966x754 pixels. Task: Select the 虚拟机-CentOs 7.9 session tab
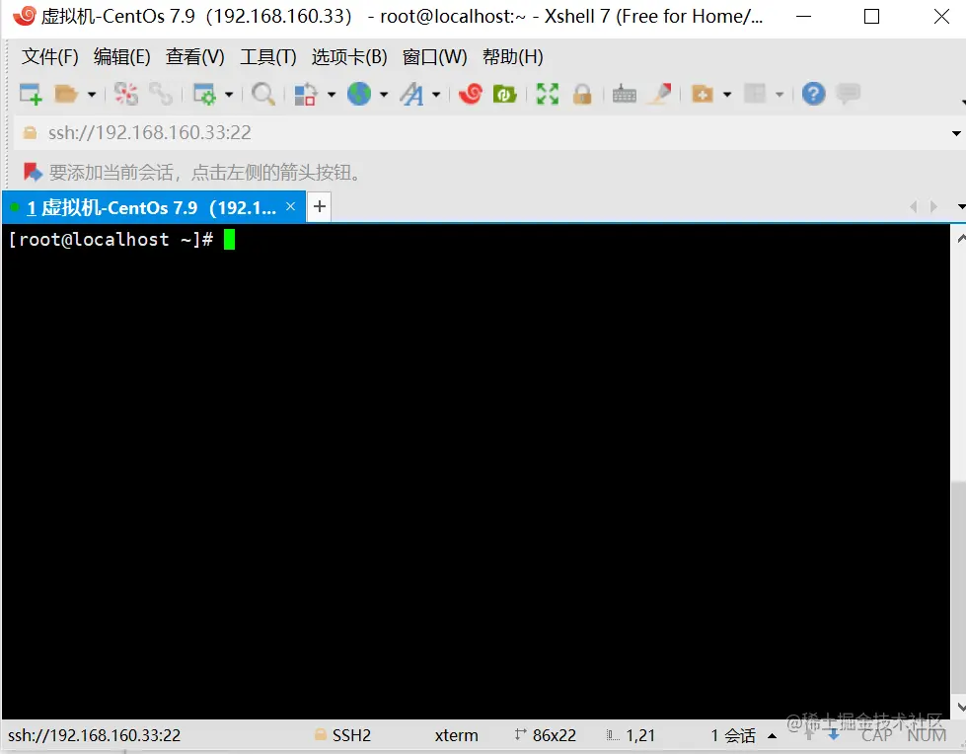(x=153, y=207)
